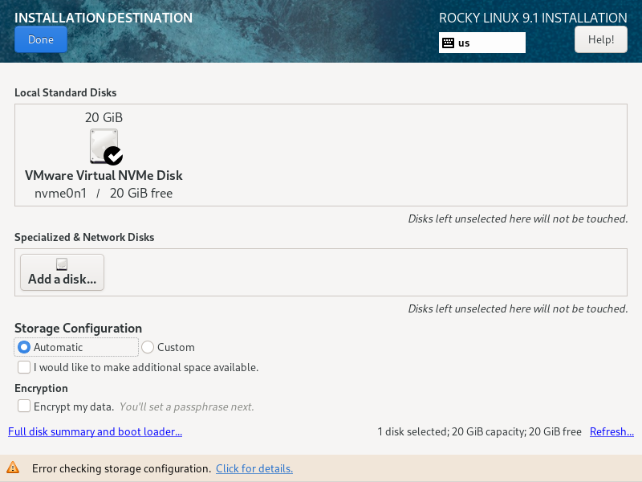Image resolution: width=642 pixels, height=482 pixels.
Task: Click the warning triangle icon in error bar
Action: click(x=13, y=467)
